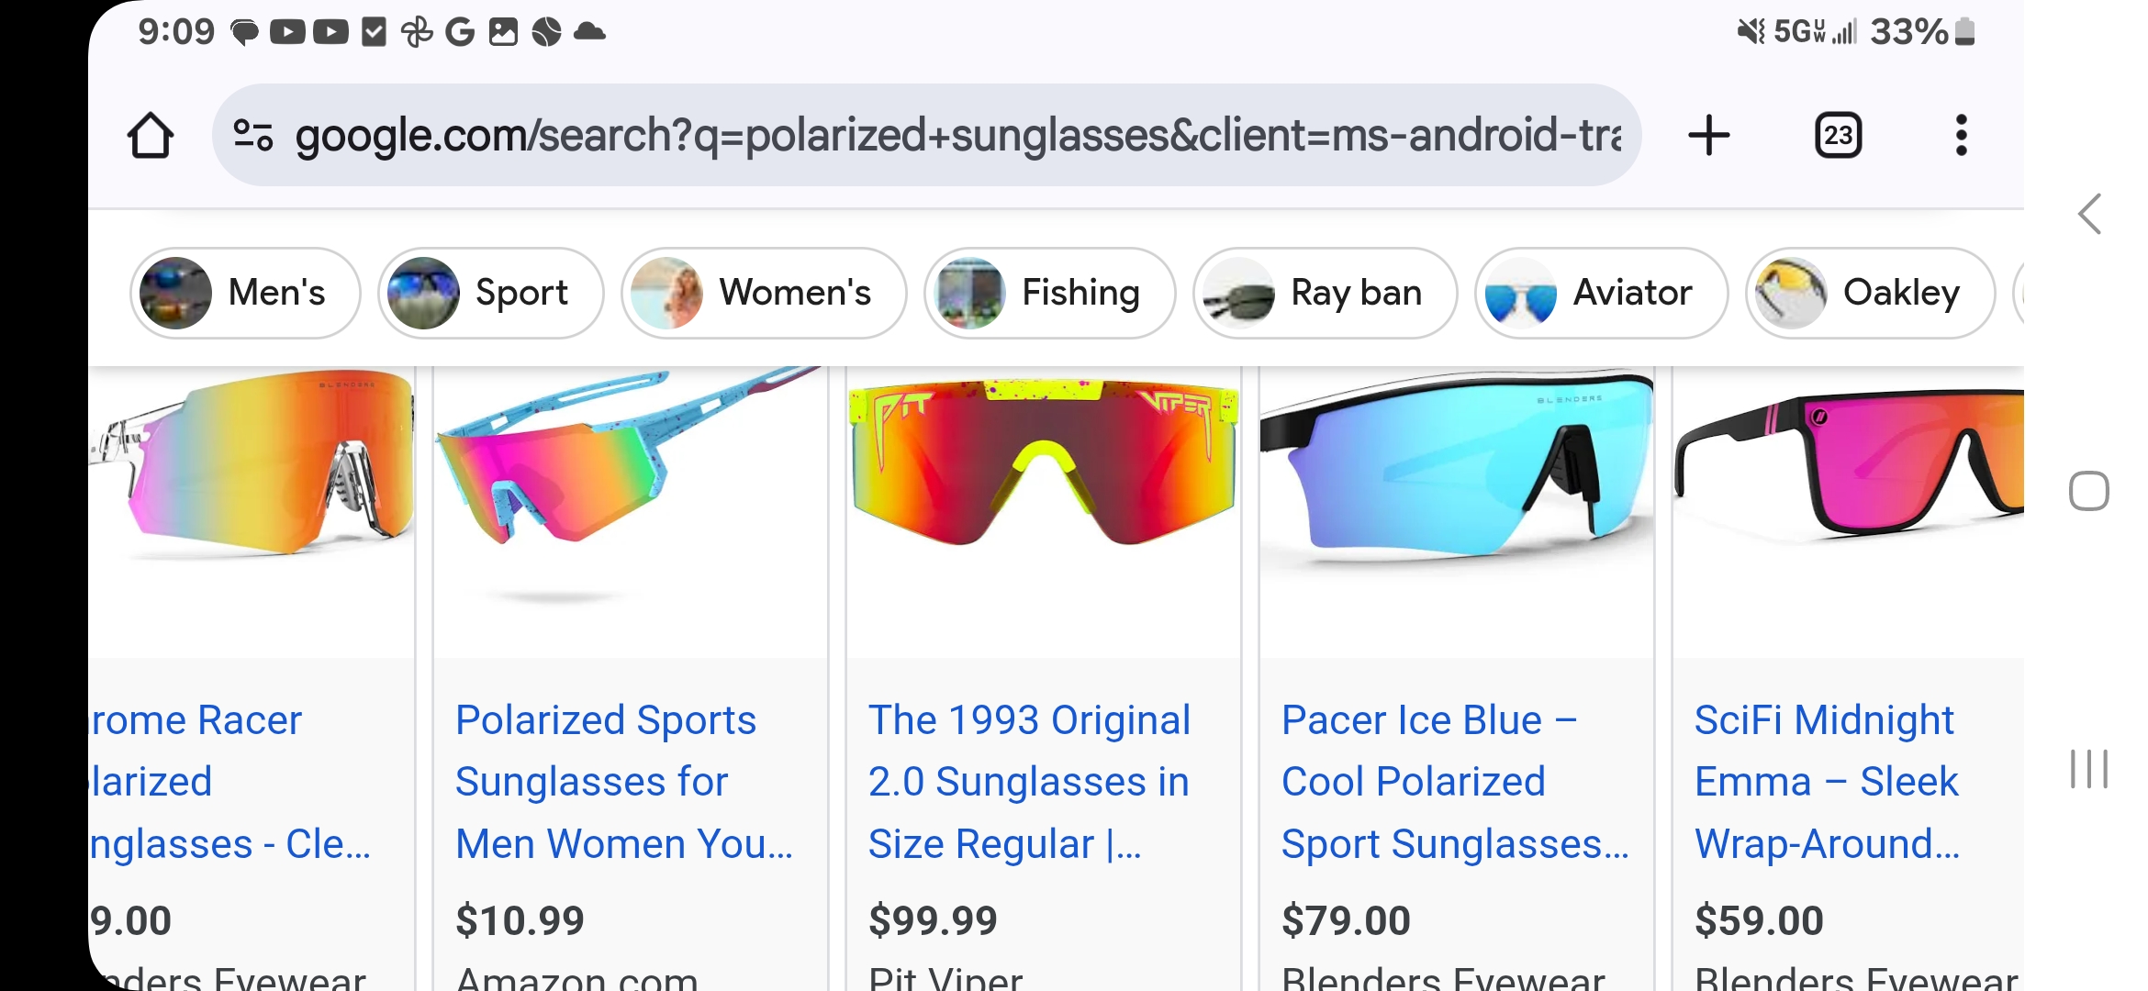
Task: Open Pit Viper 1993 Original sunglasses image
Action: coord(1043,468)
